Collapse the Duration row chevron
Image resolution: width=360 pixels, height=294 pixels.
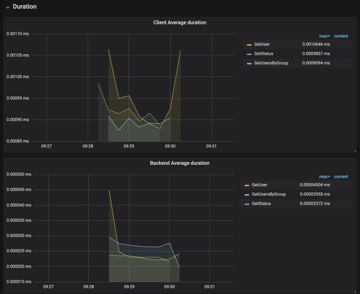8,7
